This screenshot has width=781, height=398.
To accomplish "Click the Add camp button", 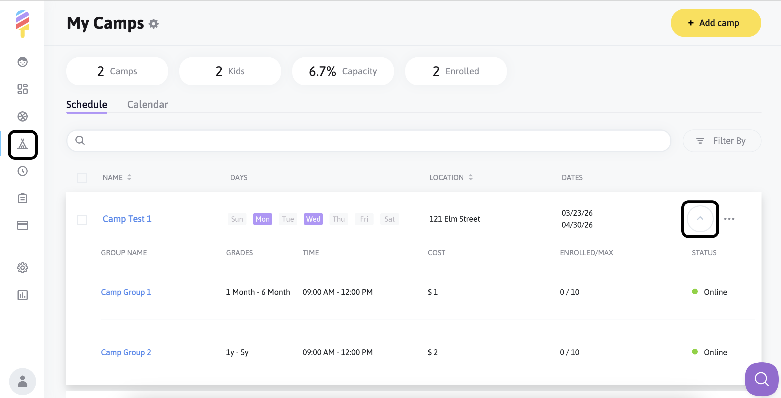I will (715, 23).
